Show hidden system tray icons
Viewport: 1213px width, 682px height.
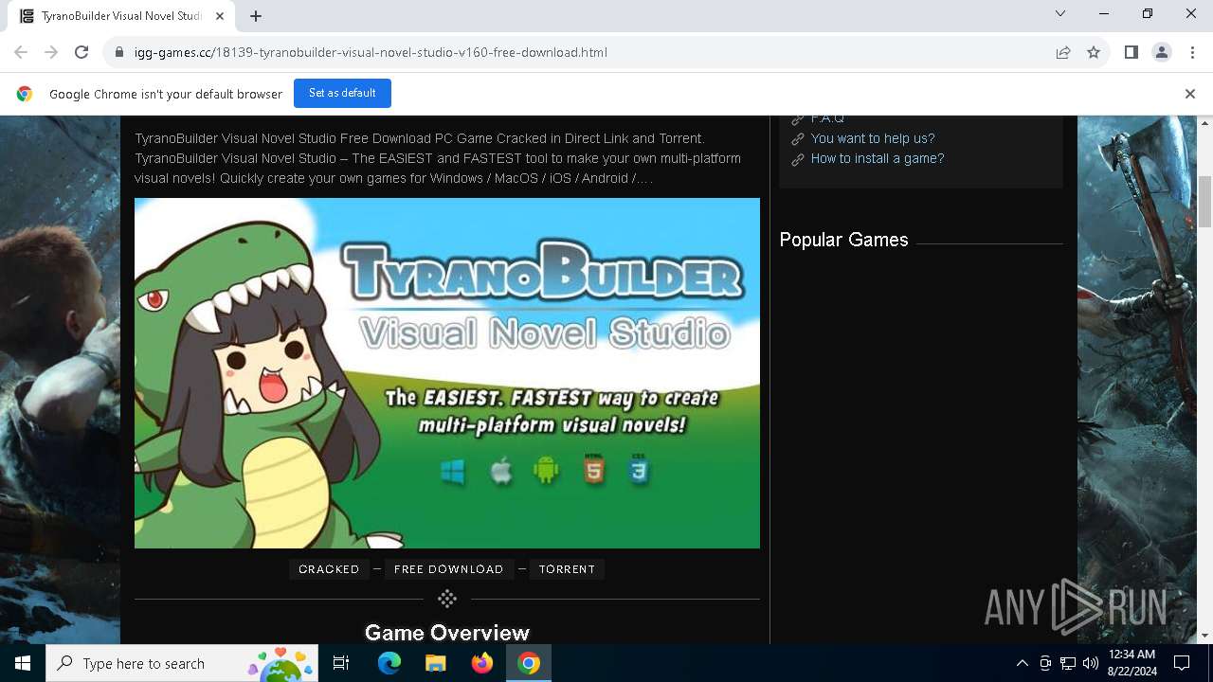tap(1022, 663)
